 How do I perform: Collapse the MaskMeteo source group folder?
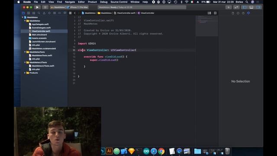point(25,21)
